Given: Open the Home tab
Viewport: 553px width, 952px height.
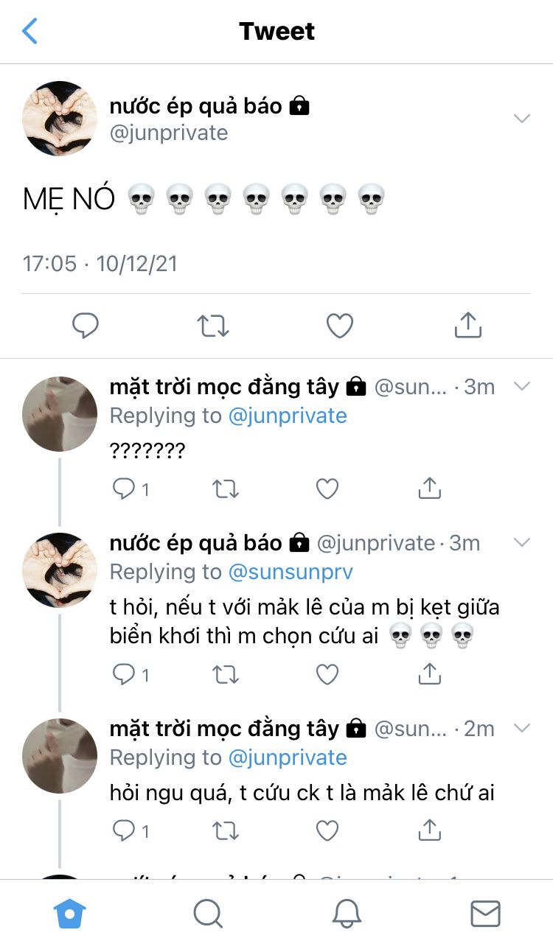Looking at the screenshot, I should pos(70,914).
